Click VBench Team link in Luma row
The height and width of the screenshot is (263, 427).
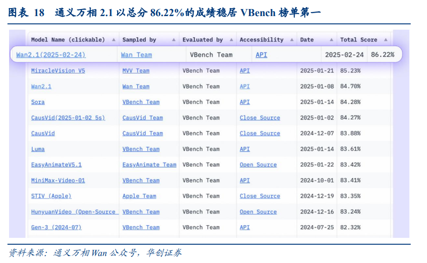point(141,149)
